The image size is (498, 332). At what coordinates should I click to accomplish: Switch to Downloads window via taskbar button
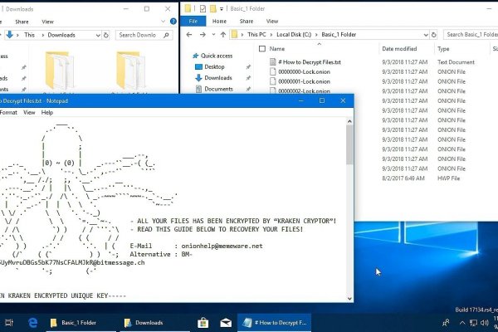(x=143, y=322)
